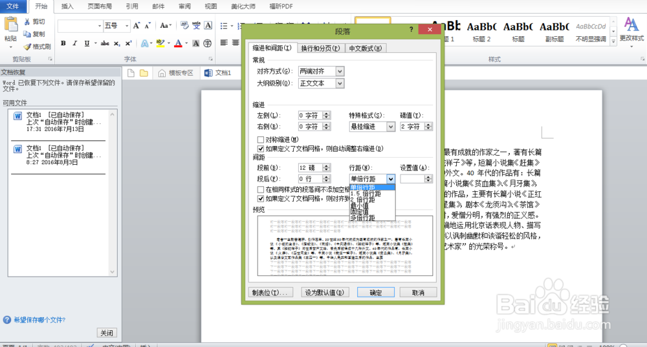This screenshot has height=347, width=647.
Task: Click the 希望保存哪个文件 link
Action: tap(39, 320)
